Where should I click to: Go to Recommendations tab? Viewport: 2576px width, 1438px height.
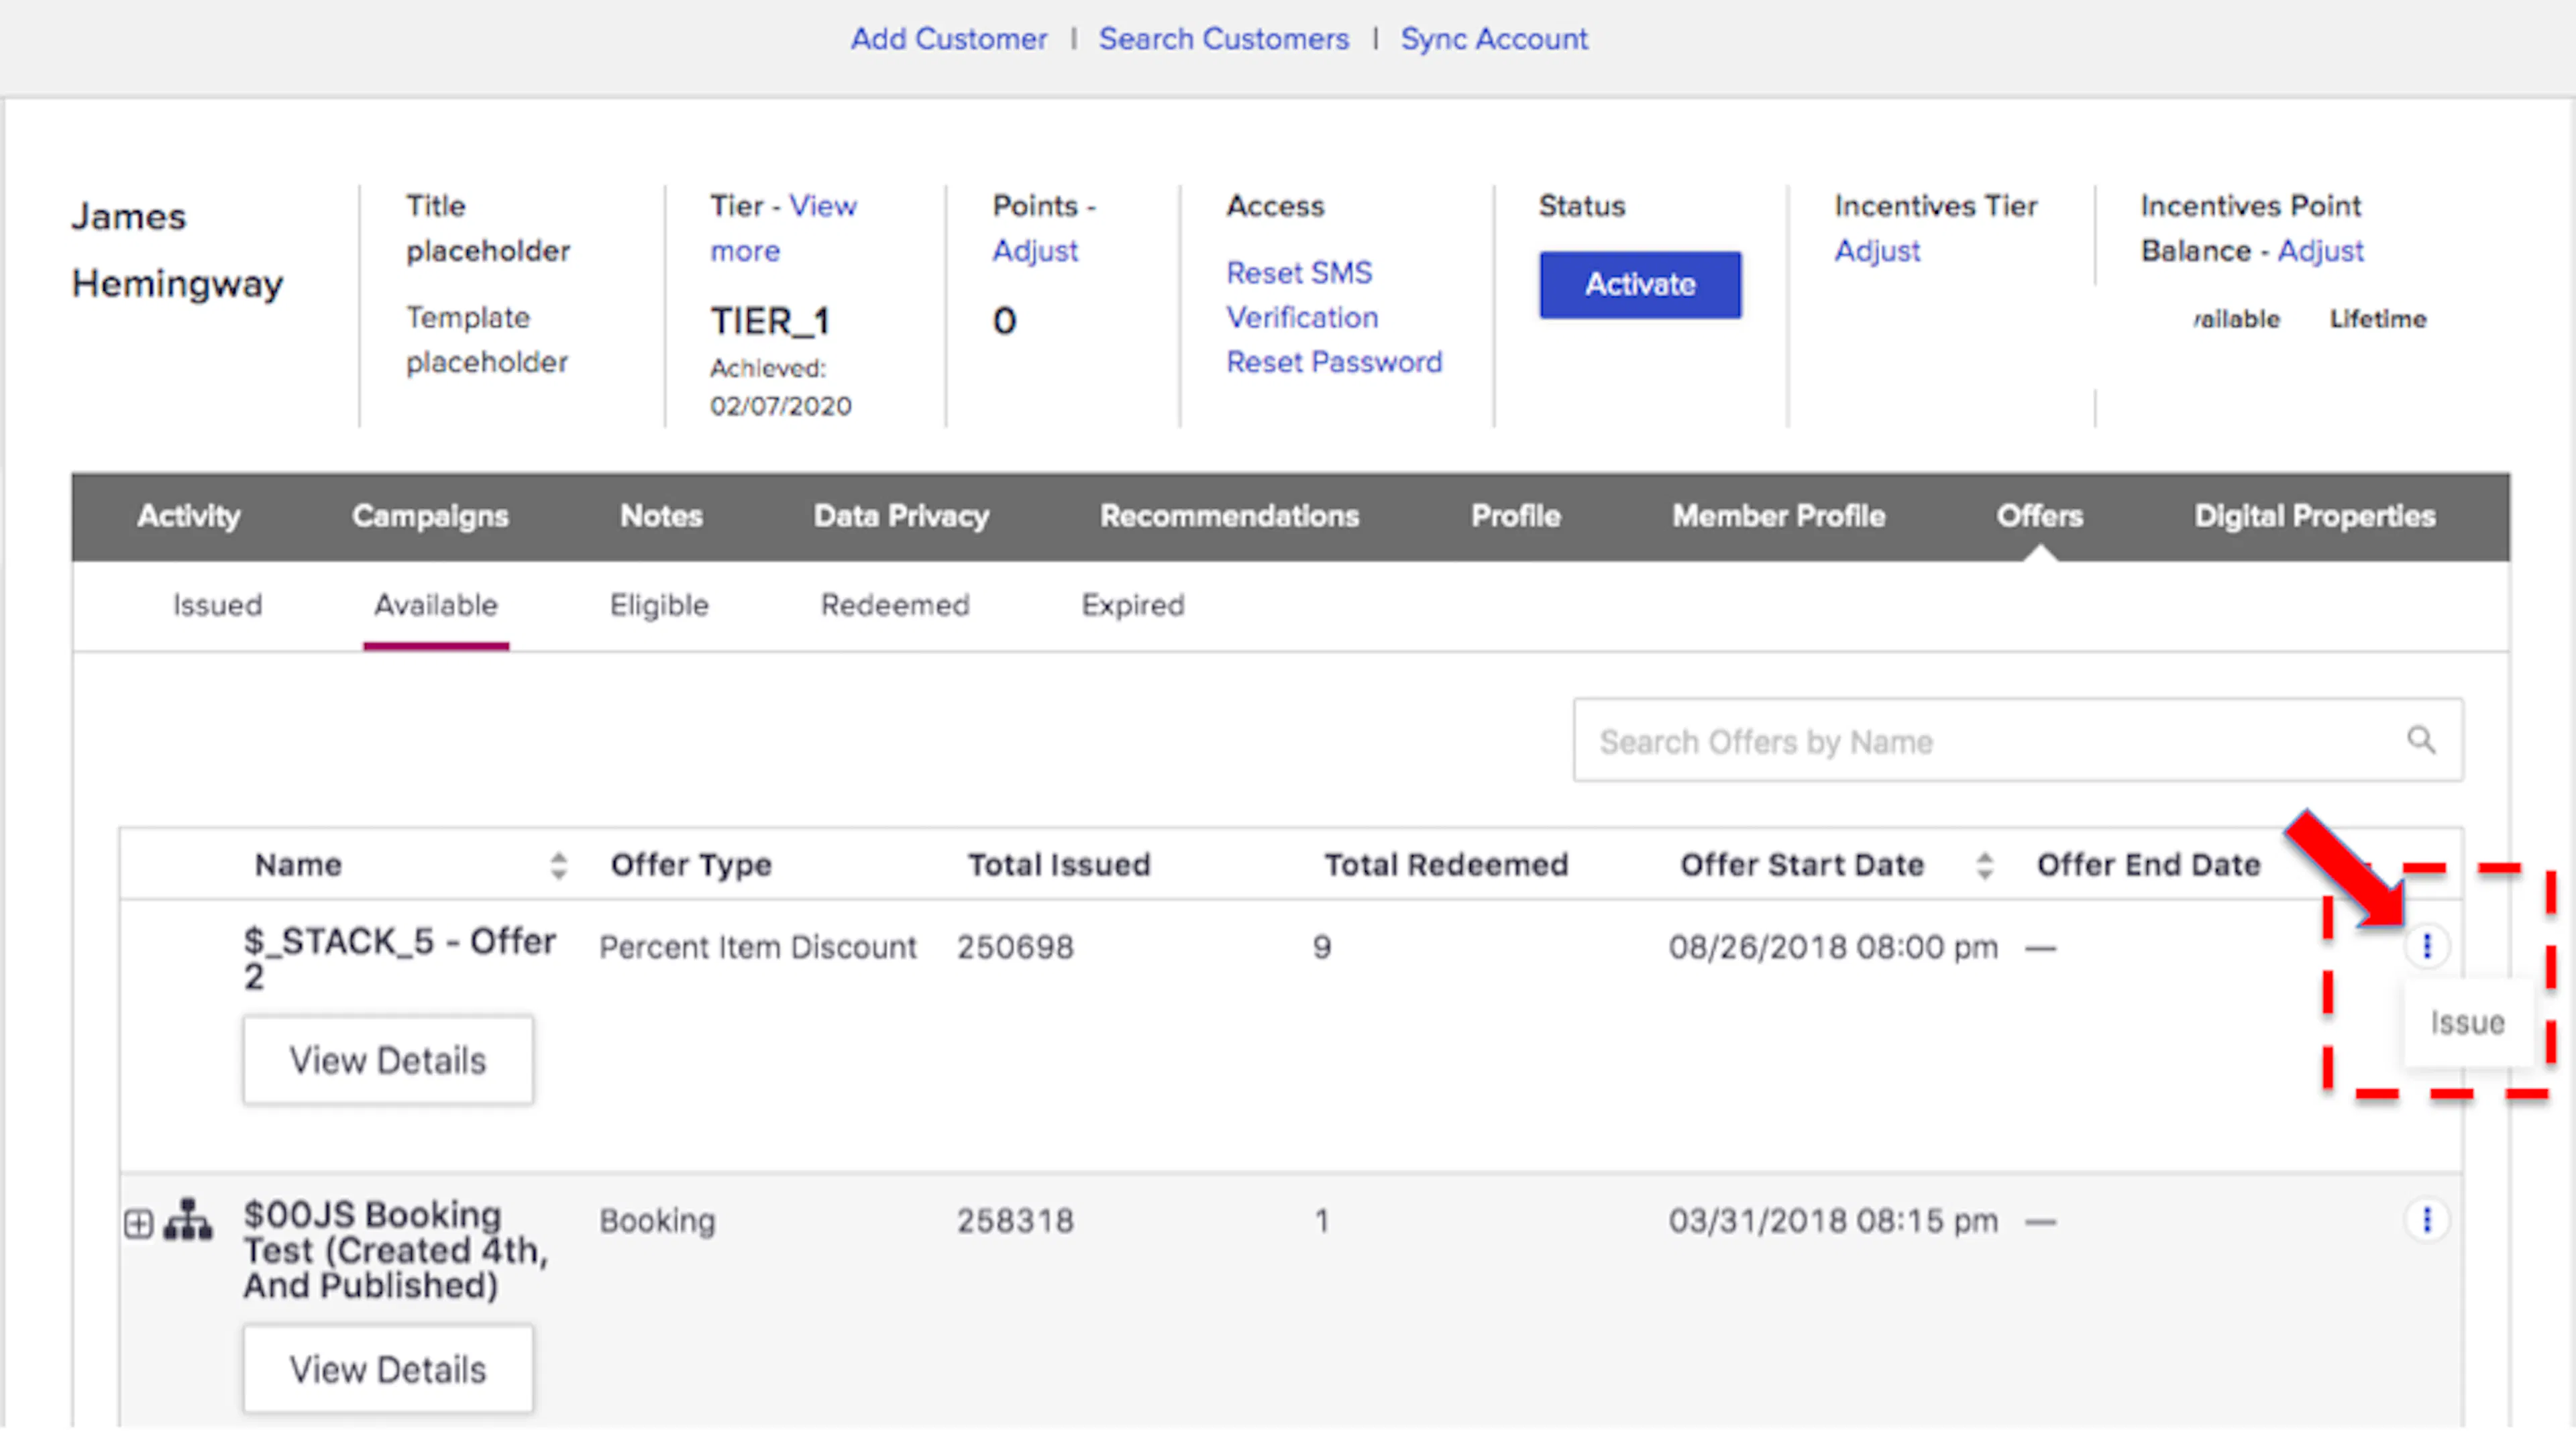[1229, 516]
